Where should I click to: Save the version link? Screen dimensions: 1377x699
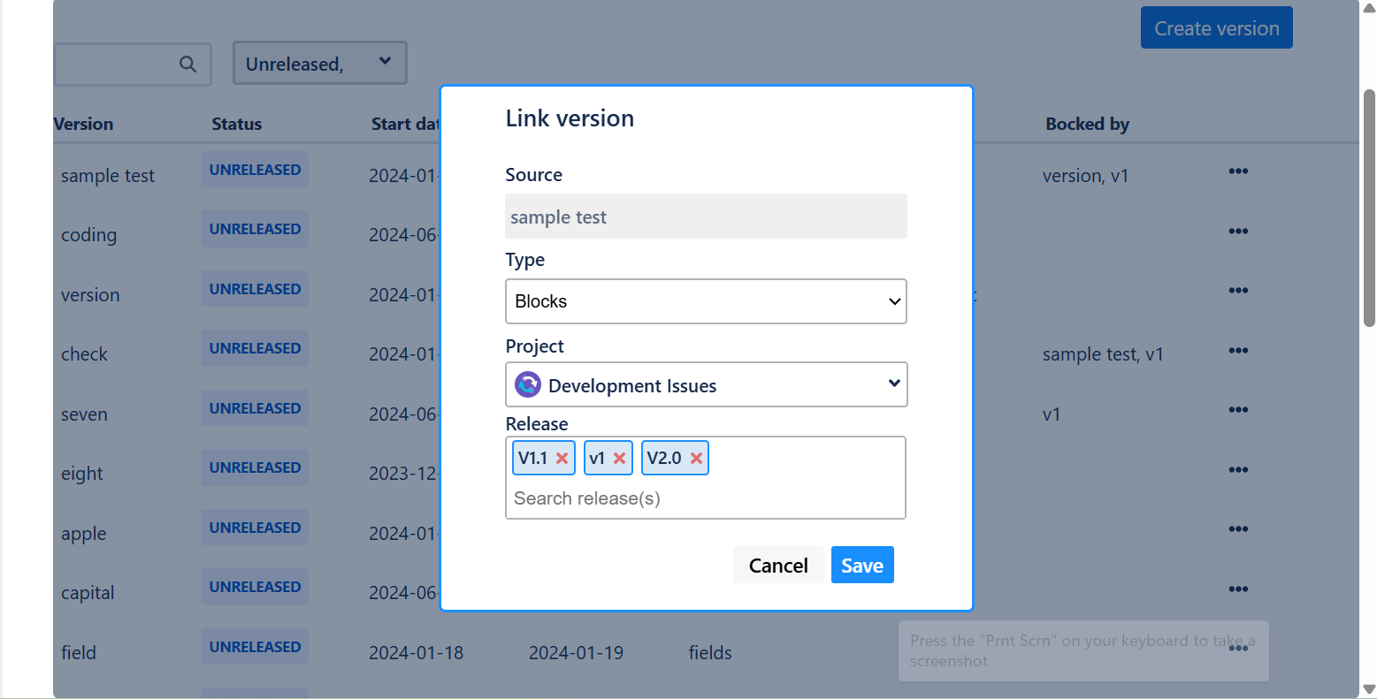pos(862,565)
